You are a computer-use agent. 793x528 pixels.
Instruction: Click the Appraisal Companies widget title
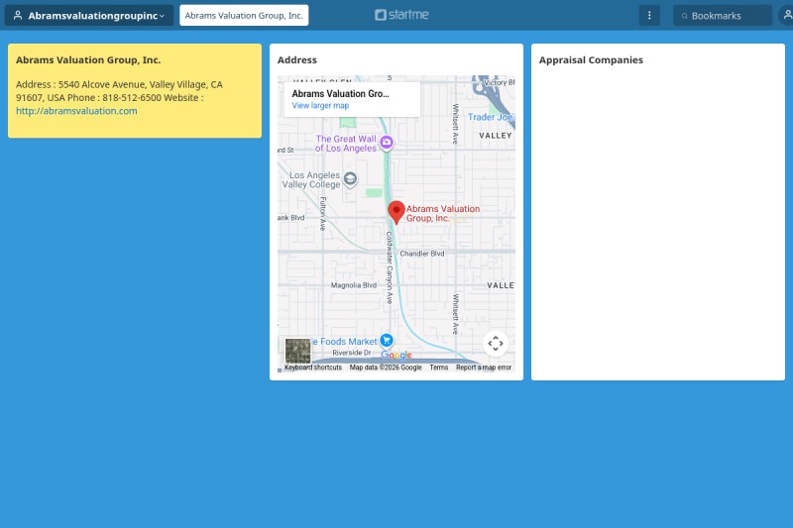(x=591, y=59)
